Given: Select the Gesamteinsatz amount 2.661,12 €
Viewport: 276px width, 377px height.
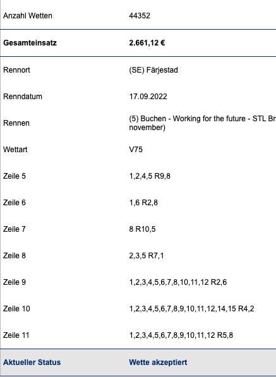Looking at the screenshot, I should 147,43.
